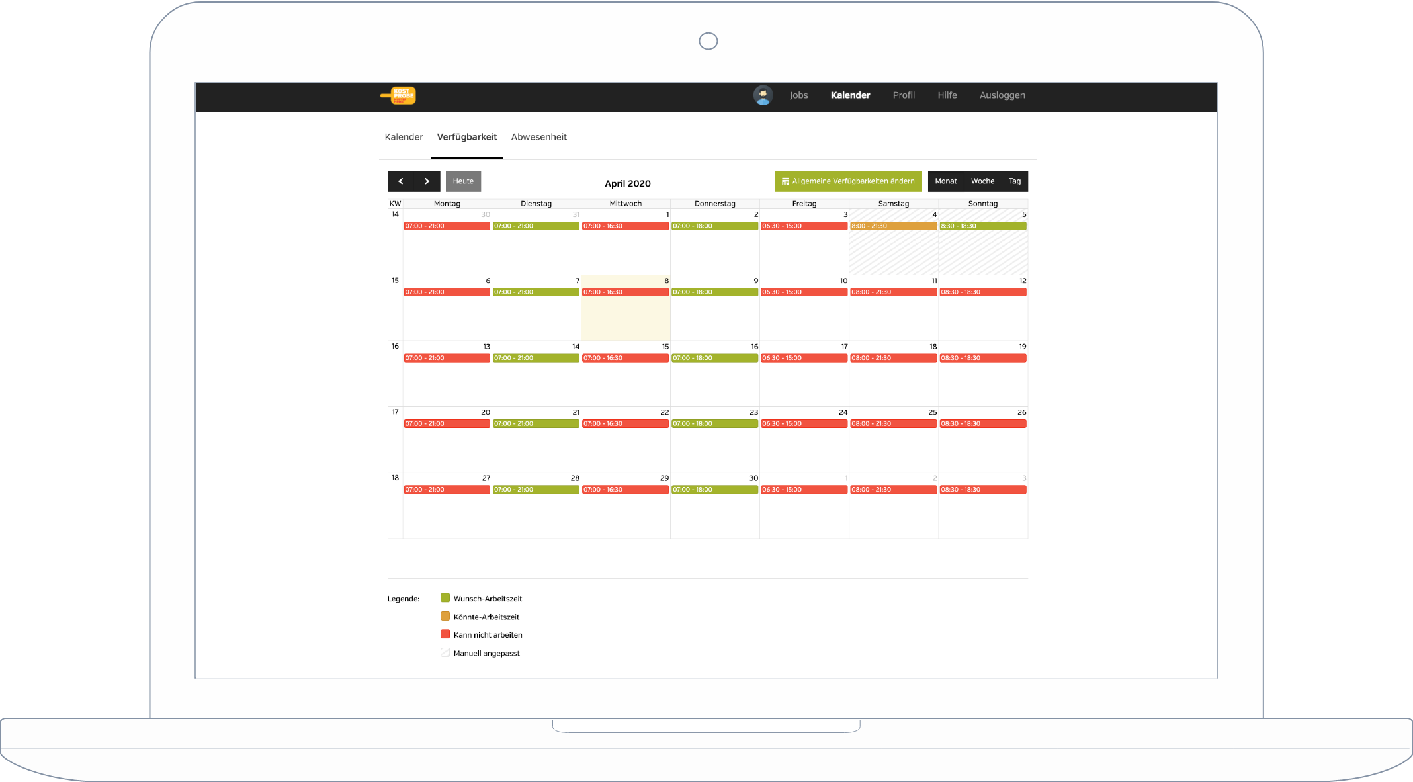
Task: Click Allgemeine Verfügbarkeiten ändern button
Action: (848, 181)
